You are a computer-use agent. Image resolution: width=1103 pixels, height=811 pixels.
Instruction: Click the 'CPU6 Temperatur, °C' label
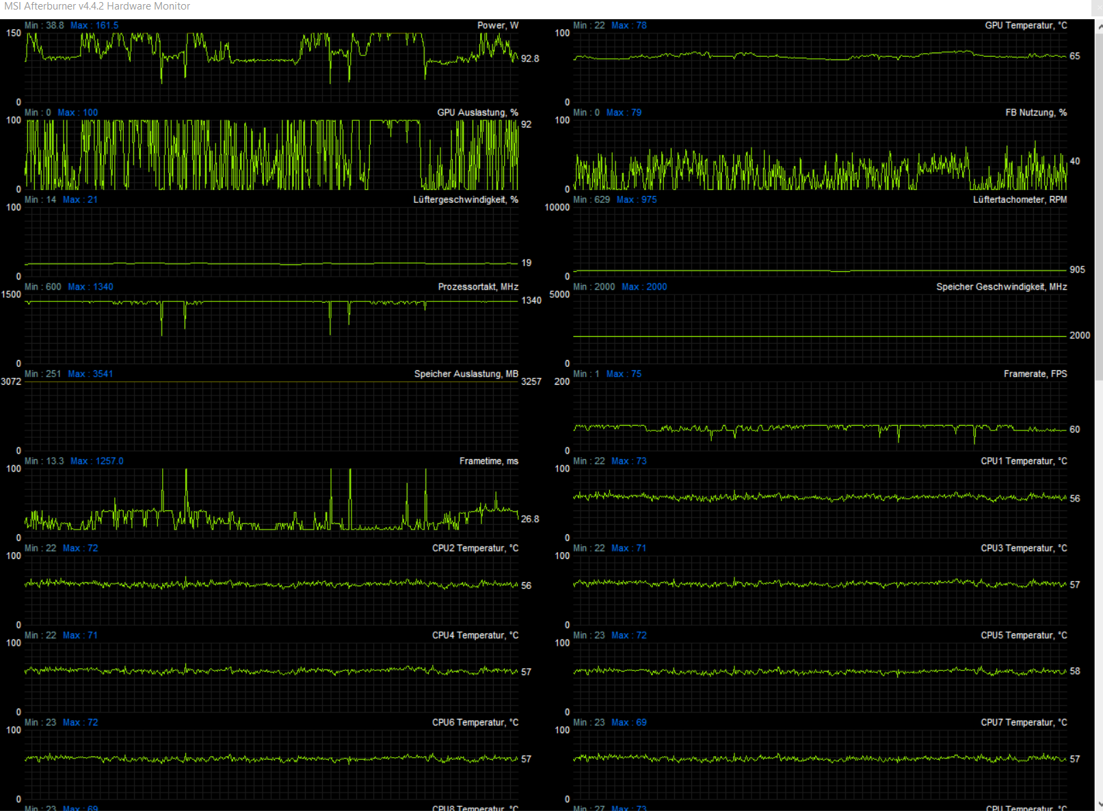point(475,722)
